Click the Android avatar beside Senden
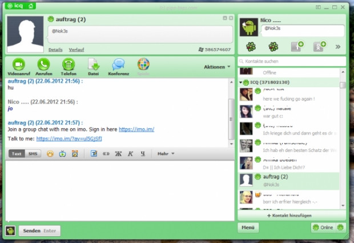The height and width of the screenshot is (243, 354). point(10,231)
